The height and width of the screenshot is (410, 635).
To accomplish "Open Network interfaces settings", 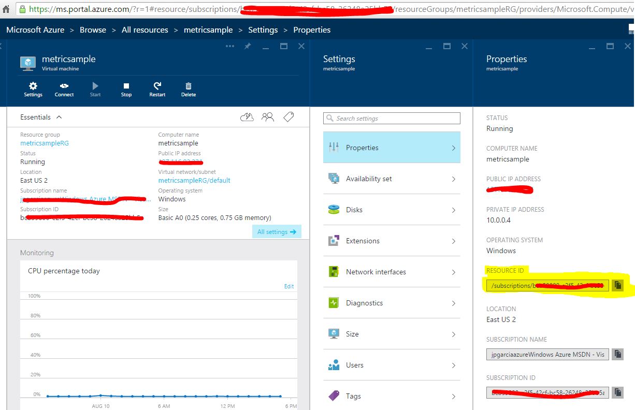I will point(392,272).
